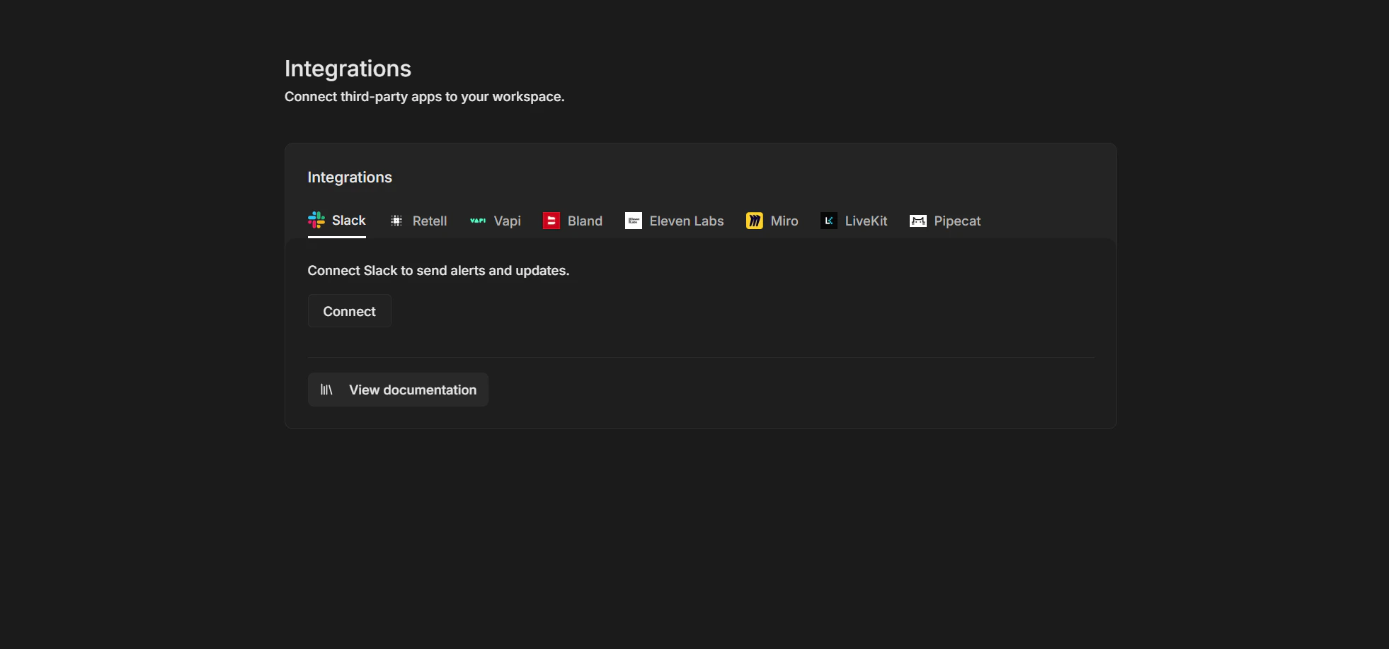The width and height of the screenshot is (1389, 649).
Task: Click the Integrations card title
Action: (x=350, y=177)
